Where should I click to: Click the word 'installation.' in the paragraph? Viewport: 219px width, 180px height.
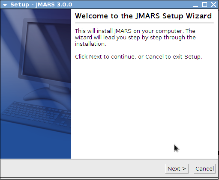[x=91, y=44]
